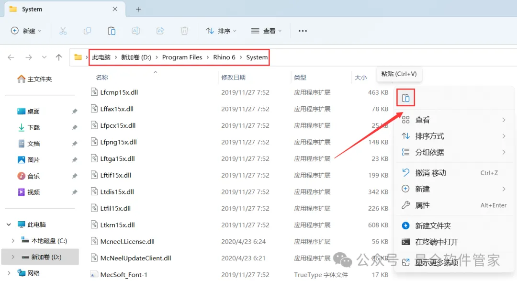Click the folder icon in address bar
This screenshot has width=517, height=281.
(x=78, y=57)
